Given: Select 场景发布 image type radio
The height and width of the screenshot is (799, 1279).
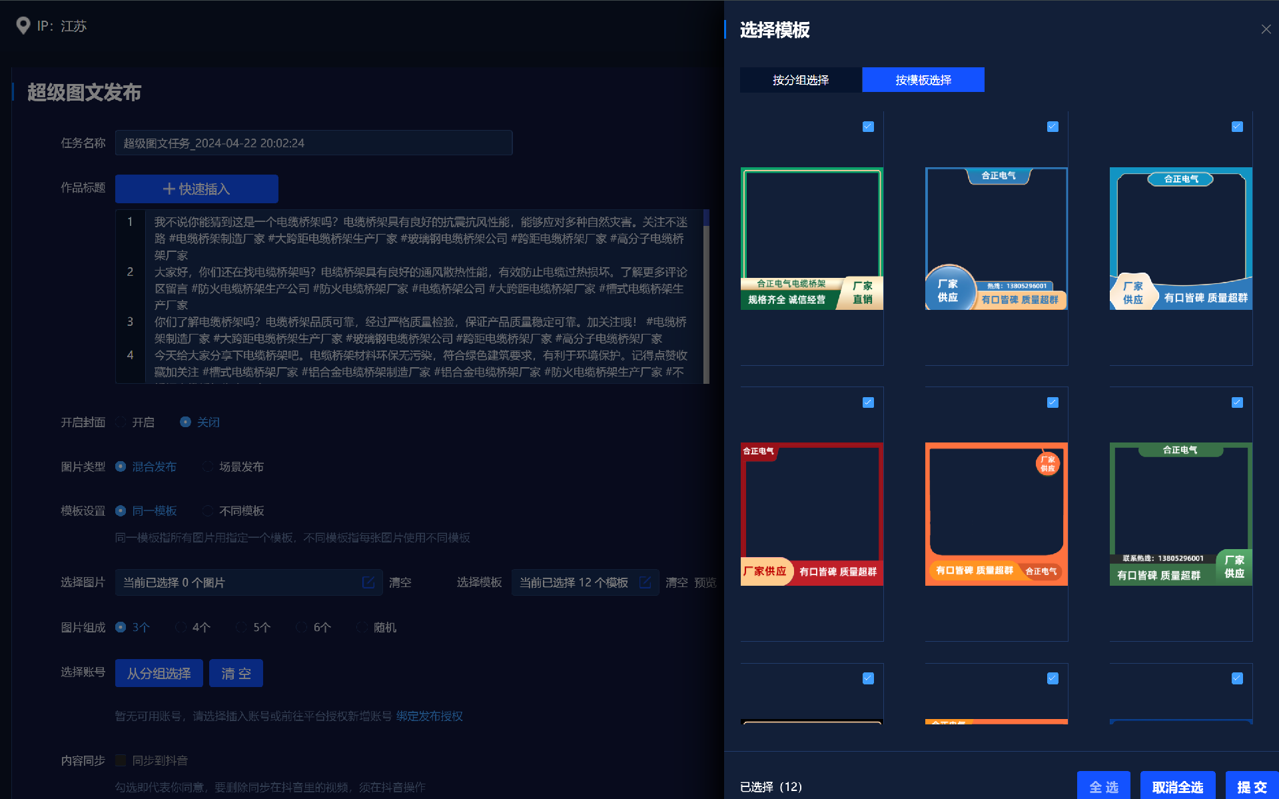Looking at the screenshot, I should (208, 466).
